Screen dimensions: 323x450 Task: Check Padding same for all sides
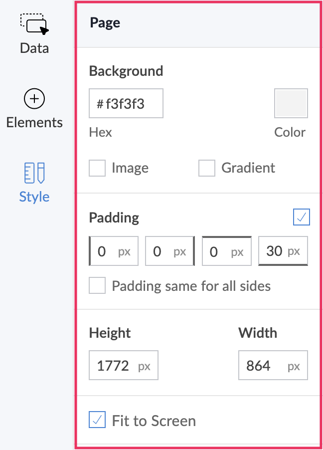click(x=97, y=286)
